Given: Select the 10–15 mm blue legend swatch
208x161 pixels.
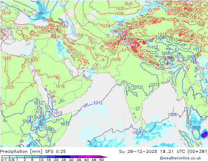Looking at the screenshot, I should pos(43,157).
